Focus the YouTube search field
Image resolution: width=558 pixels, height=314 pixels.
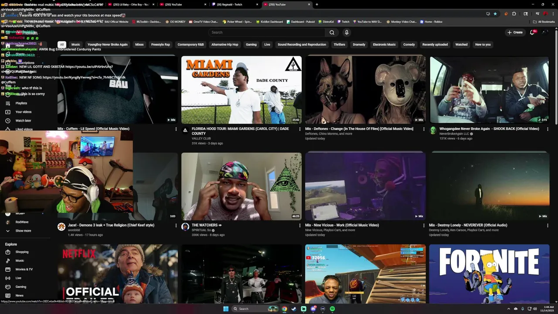pos(266,32)
